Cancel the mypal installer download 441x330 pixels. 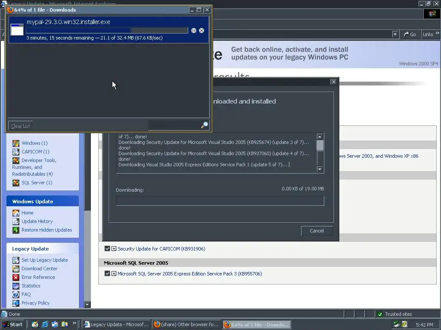pyautogui.click(x=202, y=31)
